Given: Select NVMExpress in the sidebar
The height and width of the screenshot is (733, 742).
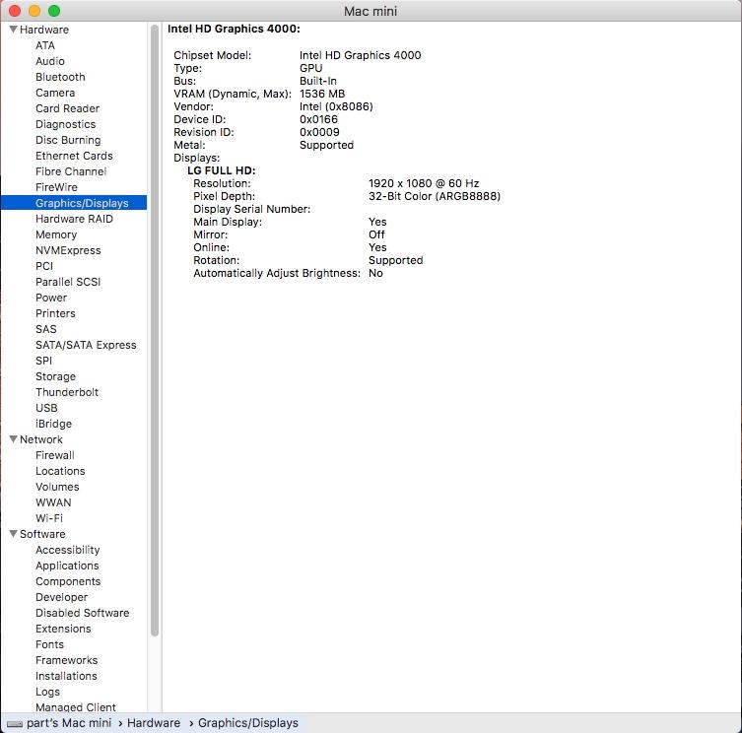Looking at the screenshot, I should (x=68, y=250).
